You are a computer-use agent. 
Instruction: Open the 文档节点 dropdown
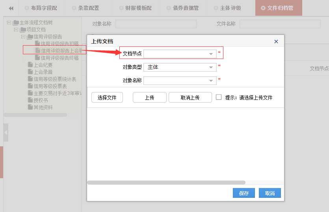pos(180,54)
